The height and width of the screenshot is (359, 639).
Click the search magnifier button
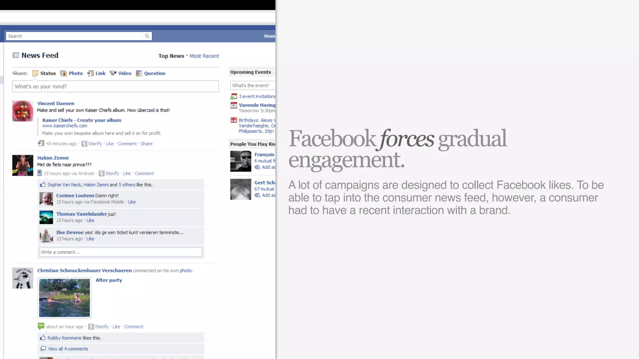tap(147, 36)
